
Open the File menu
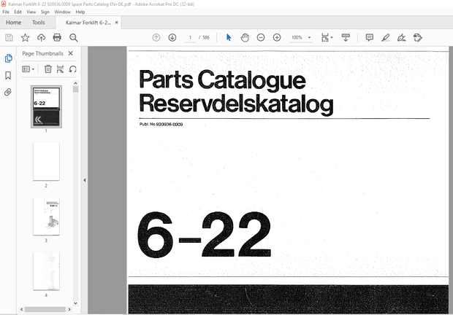pos(6,12)
